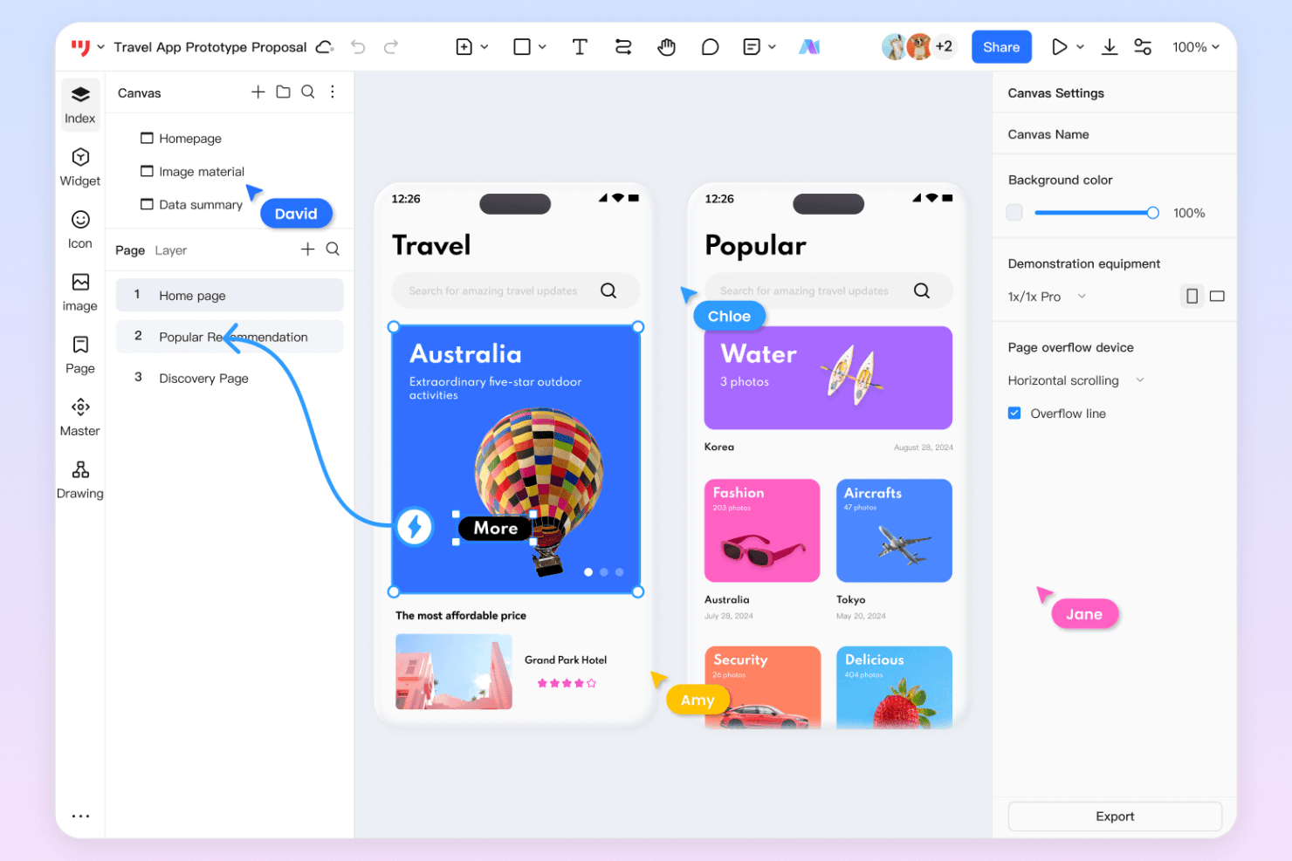Add a new page in Page list

[x=307, y=249]
